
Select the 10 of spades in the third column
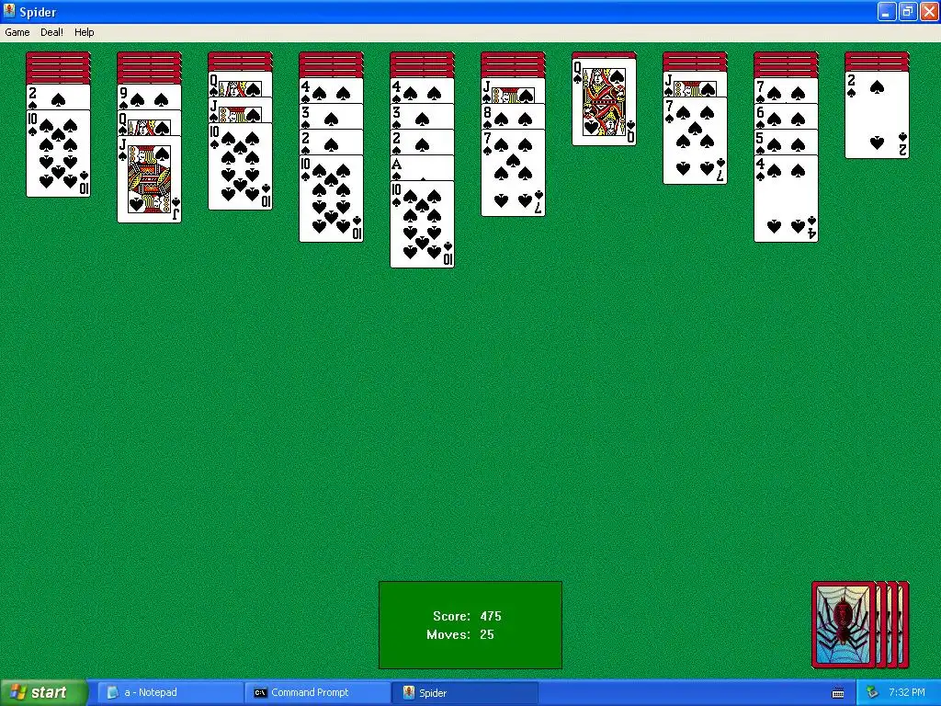coord(240,166)
